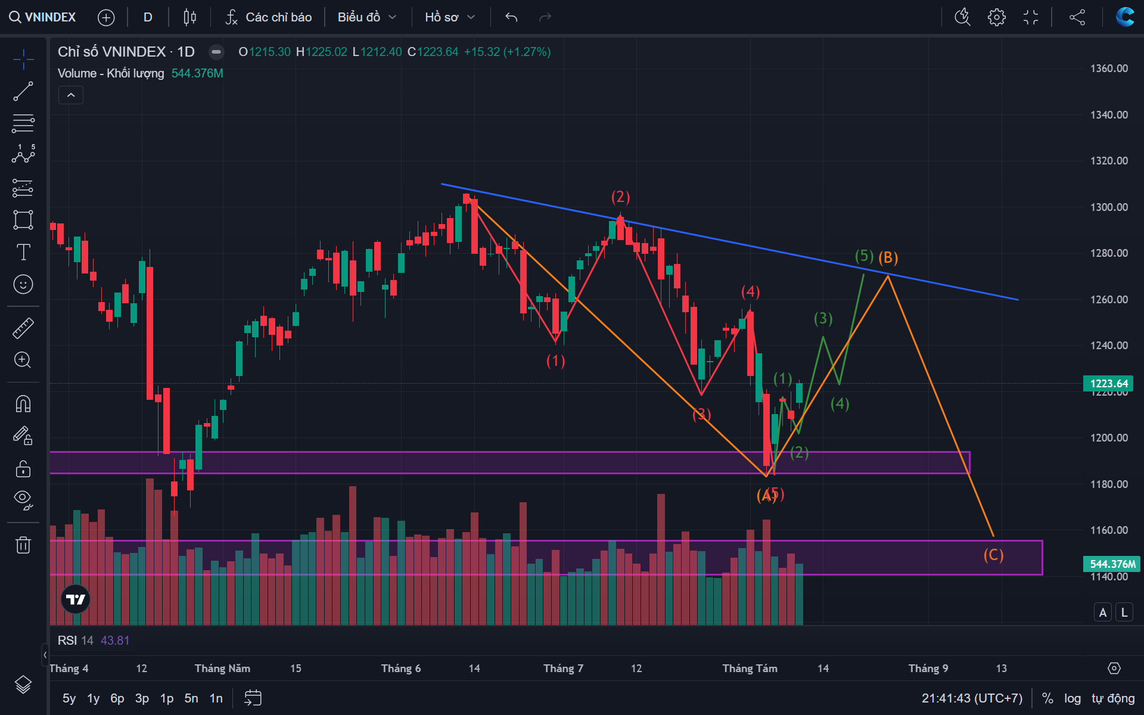Image resolution: width=1144 pixels, height=715 pixels.
Task: Expand the Biểu đồ dropdown
Action: [x=367, y=17]
